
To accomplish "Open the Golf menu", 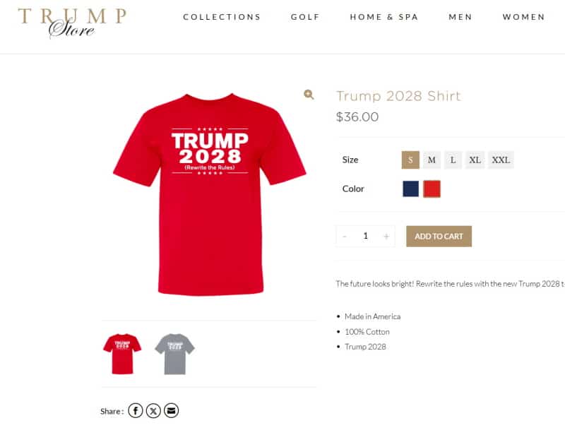I will [306, 17].
